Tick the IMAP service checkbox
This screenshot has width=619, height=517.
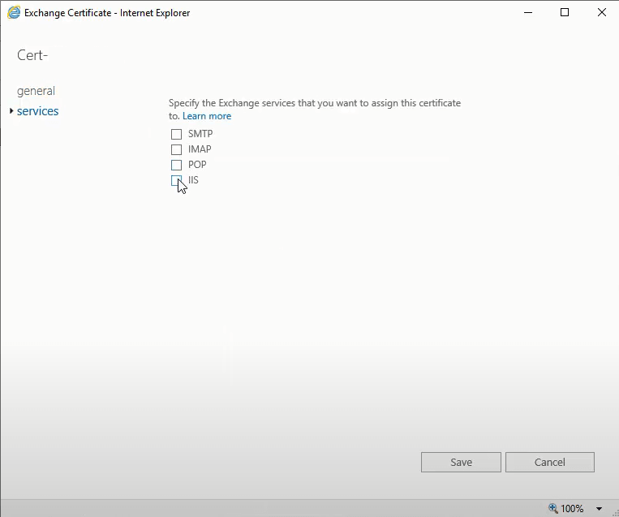[x=176, y=149]
